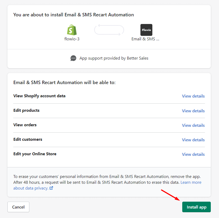219x218 pixels.
Task: Click the external link icon after data privacy
Action: pos(51,188)
